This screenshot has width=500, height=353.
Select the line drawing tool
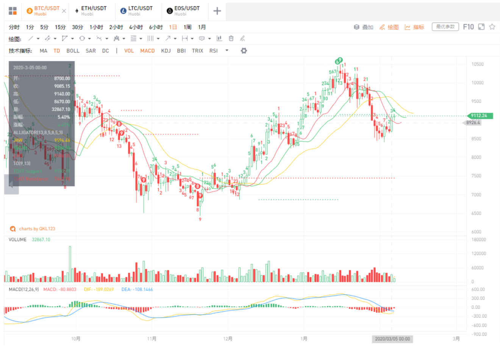point(31,38)
